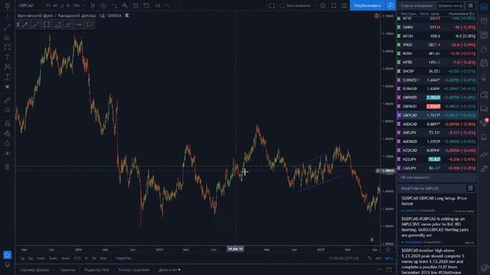Open price axis settings gear on chart
The height and width of the screenshot is (275, 490).
coord(388,250)
